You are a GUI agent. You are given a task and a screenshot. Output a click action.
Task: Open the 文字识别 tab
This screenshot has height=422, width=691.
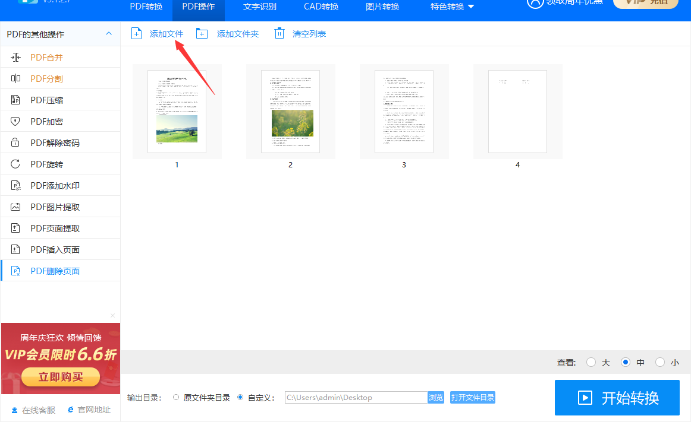point(259,7)
